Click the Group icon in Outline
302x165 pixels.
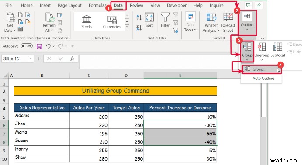coord(247,47)
